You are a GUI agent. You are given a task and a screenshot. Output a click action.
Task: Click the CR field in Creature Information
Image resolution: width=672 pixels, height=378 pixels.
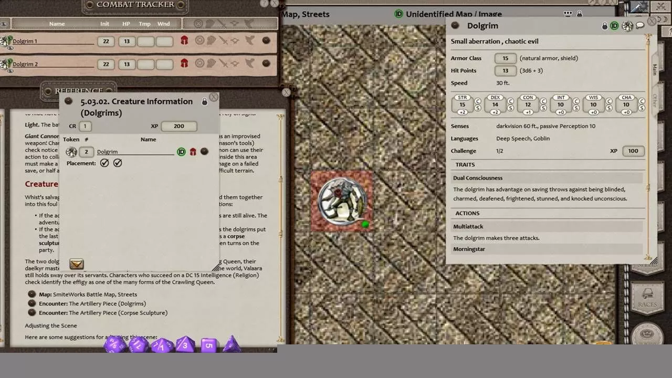[85, 127]
